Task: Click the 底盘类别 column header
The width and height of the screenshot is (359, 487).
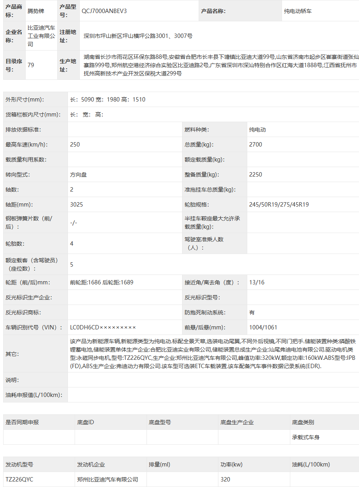Action: pos(303,422)
